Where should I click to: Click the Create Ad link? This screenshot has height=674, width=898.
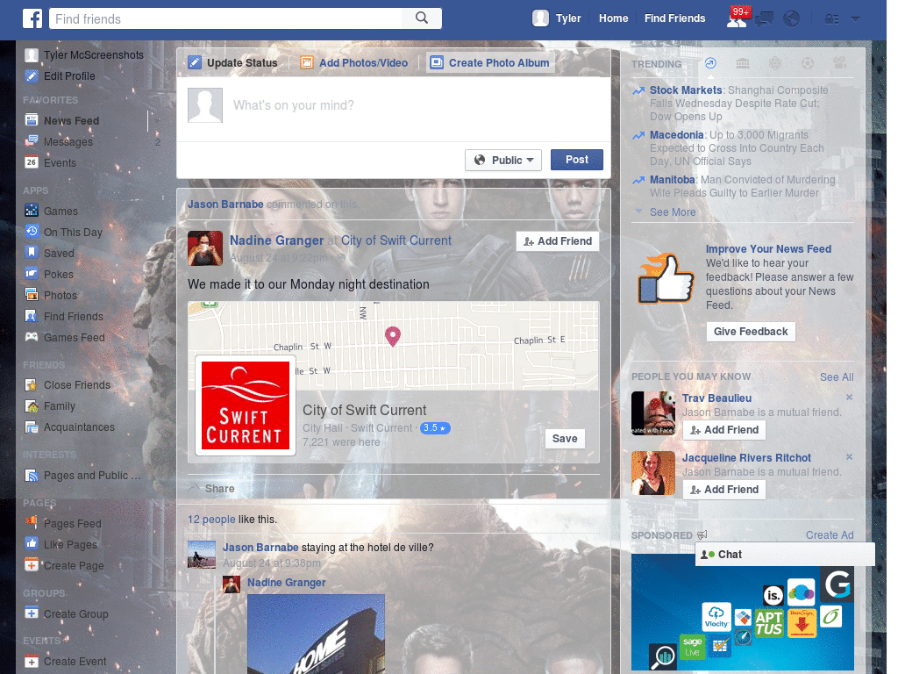pyautogui.click(x=830, y=534)
